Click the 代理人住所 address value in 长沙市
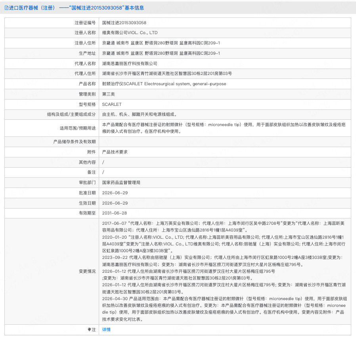This screenshot has width=356, height=337. tap(167, 74)
